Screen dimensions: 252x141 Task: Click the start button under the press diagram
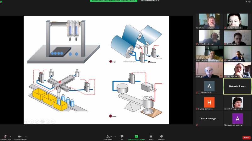pyautogui.click(x=111, y=116)
